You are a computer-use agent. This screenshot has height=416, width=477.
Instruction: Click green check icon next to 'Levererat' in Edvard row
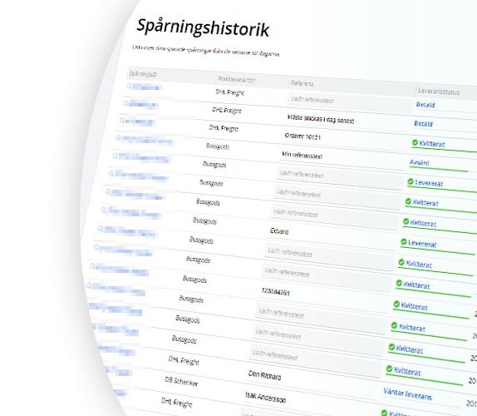click(x=403, y=242)
